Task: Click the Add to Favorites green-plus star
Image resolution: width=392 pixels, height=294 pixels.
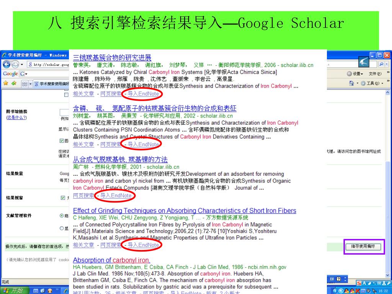Action: [14, 83]
